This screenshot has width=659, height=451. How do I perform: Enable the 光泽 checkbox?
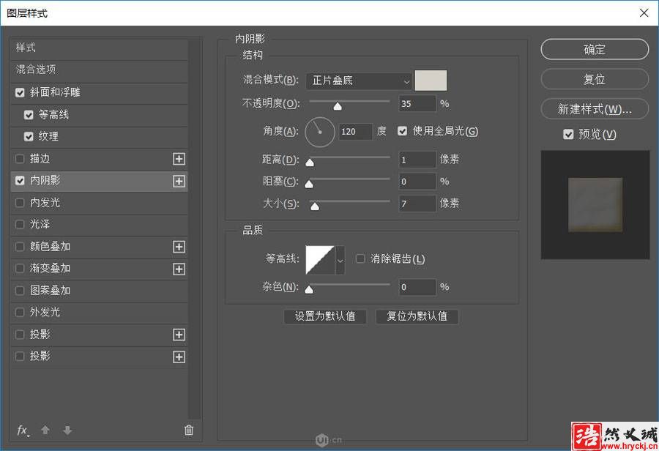tap(20, 225)
